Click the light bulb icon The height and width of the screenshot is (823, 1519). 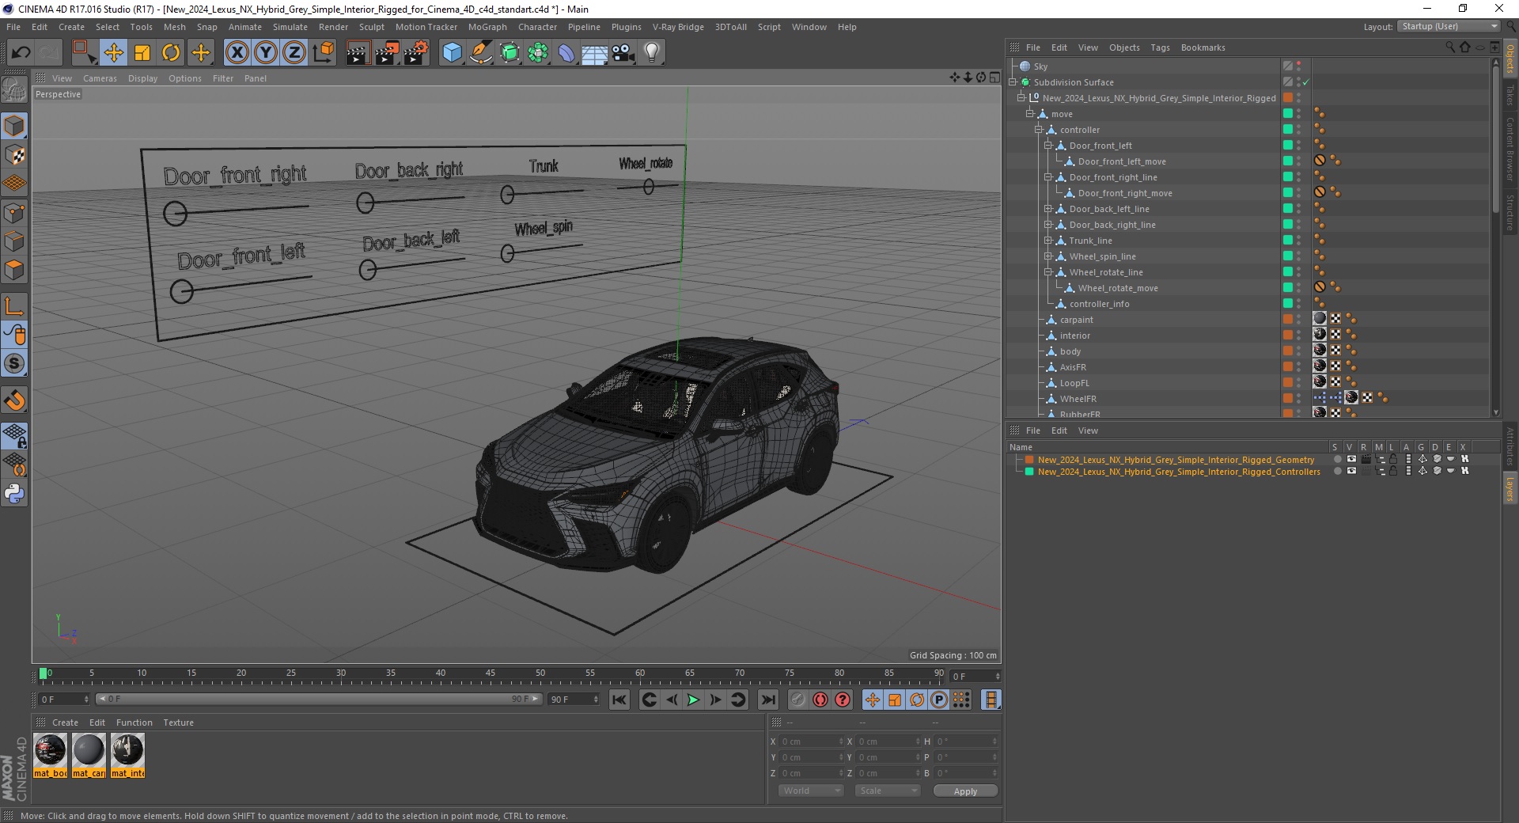pos(652,53)
